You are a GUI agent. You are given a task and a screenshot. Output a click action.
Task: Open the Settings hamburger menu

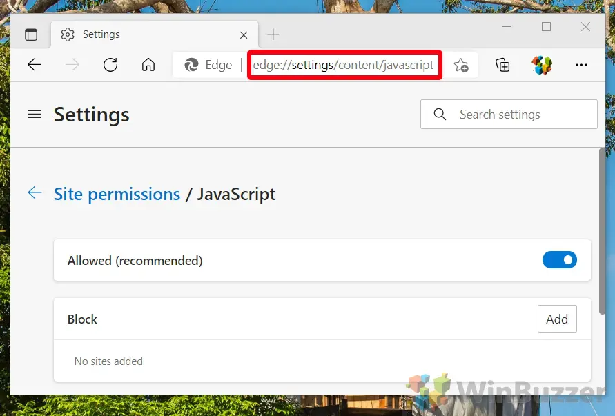tap(35, 115)
